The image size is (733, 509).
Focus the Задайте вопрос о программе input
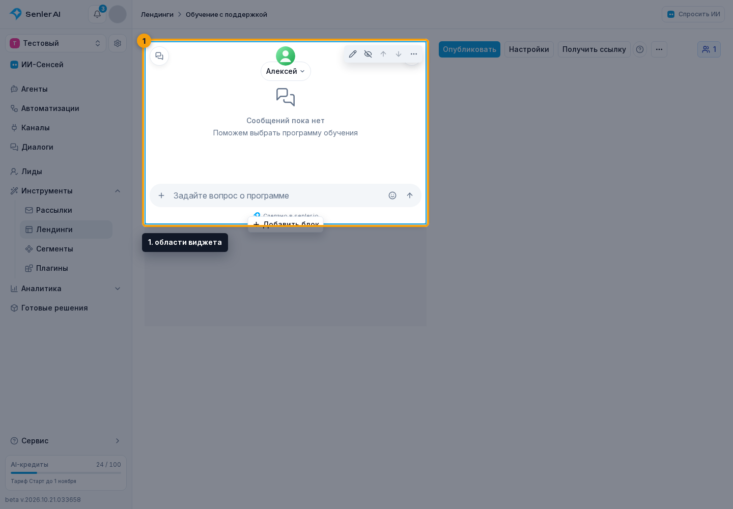click(x=278, y=195)
